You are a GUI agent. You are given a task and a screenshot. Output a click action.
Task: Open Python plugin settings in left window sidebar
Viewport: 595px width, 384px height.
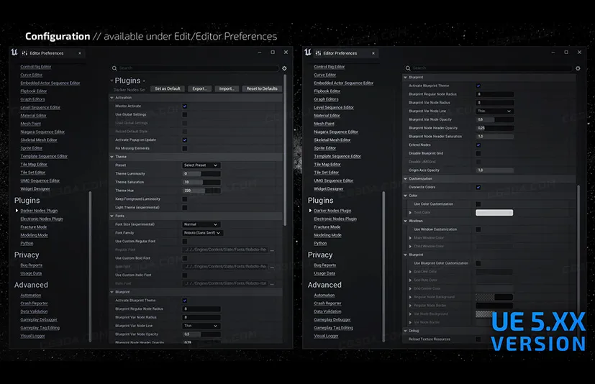click(27, 244)
